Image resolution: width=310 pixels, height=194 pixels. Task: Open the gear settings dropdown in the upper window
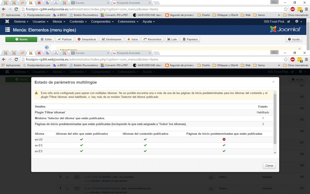(x=298, y=21)
